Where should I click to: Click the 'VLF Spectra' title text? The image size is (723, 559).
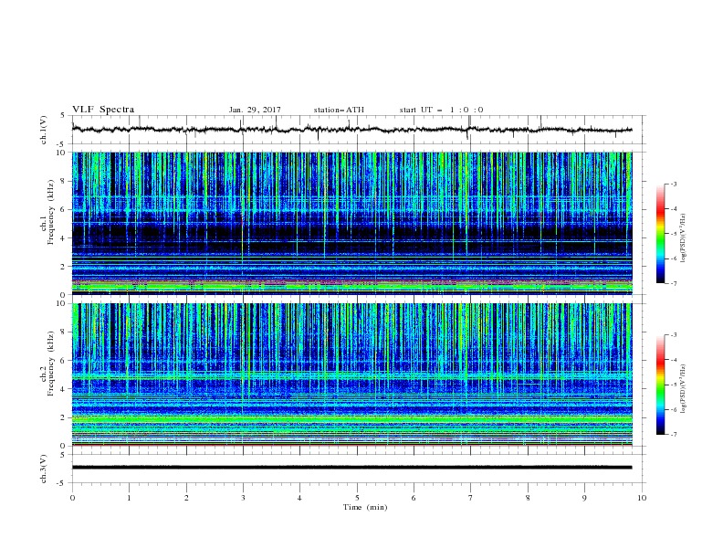click(x=103, y=110)
